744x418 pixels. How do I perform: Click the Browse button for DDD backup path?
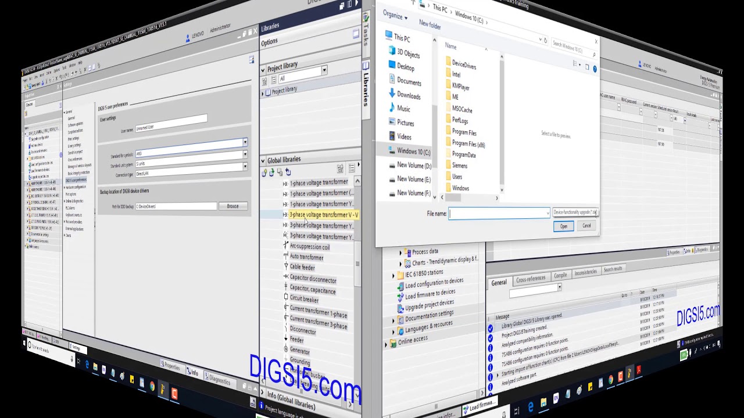click(x=233, y=206)
